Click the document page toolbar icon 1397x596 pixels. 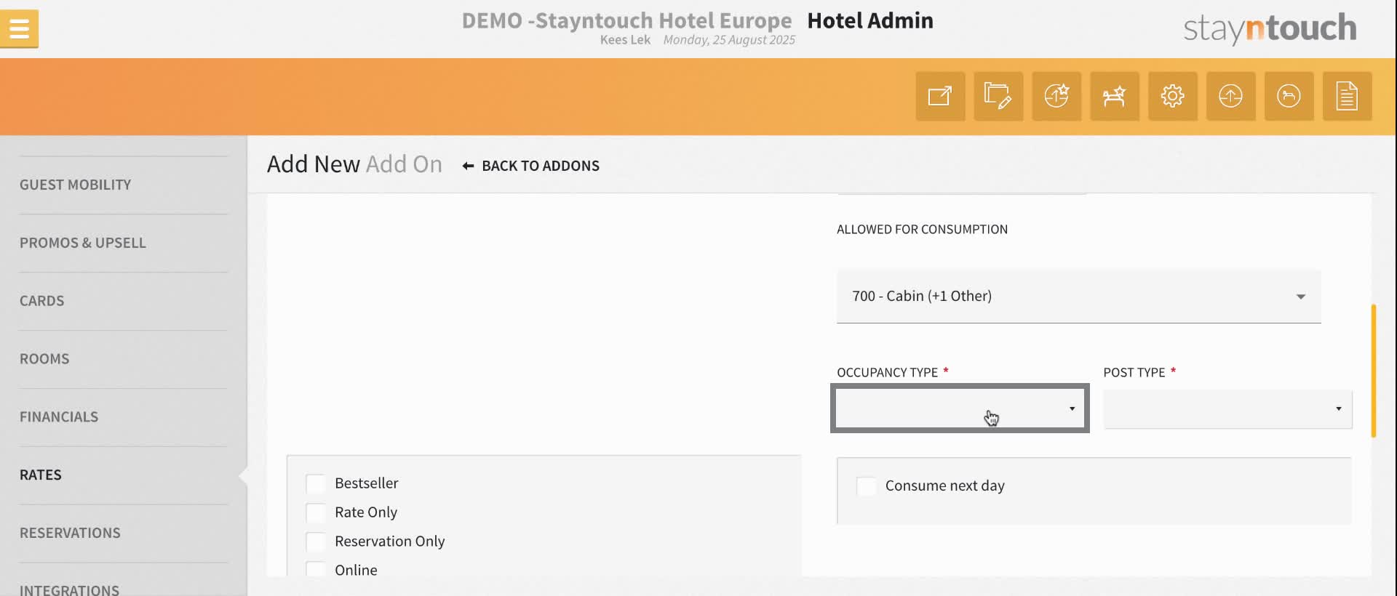tap(1348, 96)
